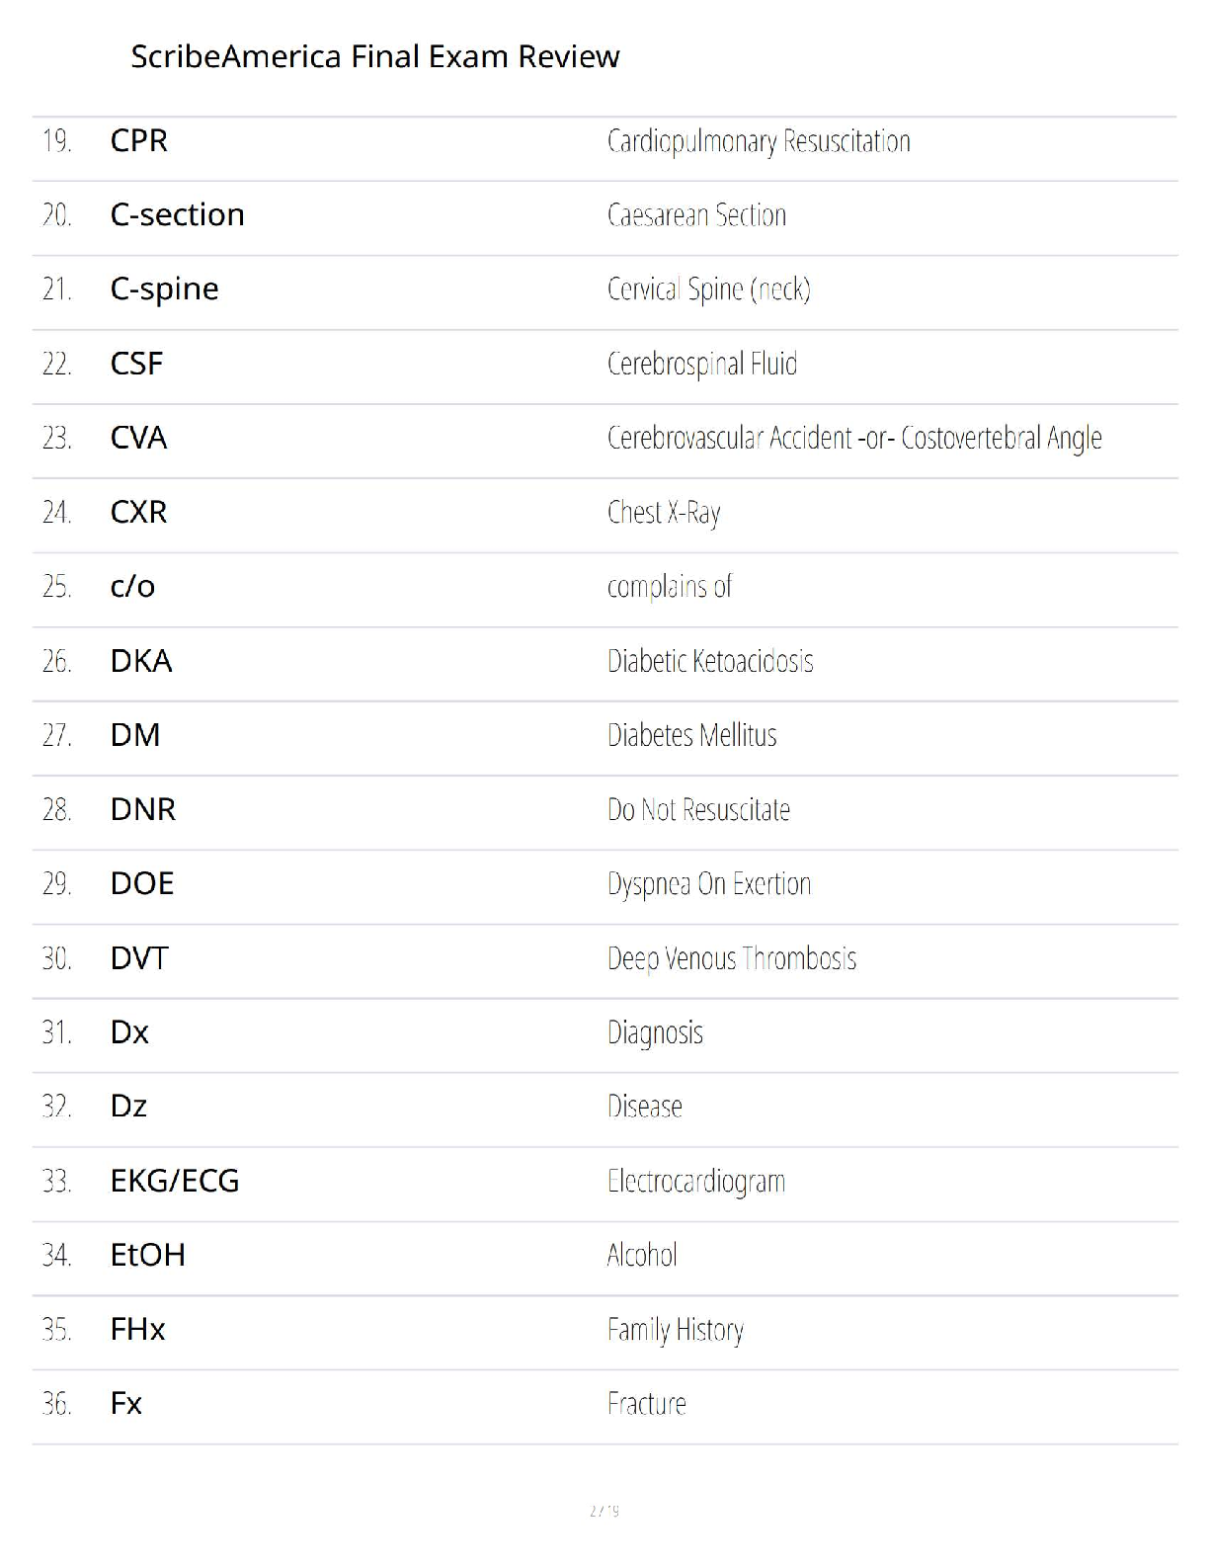Select the C-section term
Viewport: 1209px width, 1565px height.
tap(177, 215)
